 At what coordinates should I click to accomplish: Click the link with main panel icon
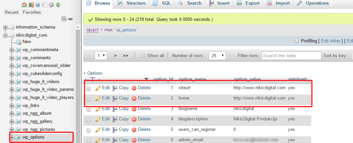pyautogui.click(x=70, y=19)
